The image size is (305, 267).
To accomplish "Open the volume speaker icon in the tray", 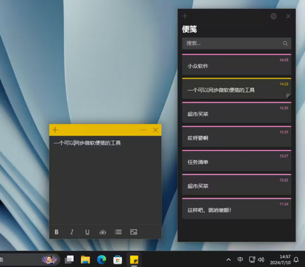I will point(261,259).
